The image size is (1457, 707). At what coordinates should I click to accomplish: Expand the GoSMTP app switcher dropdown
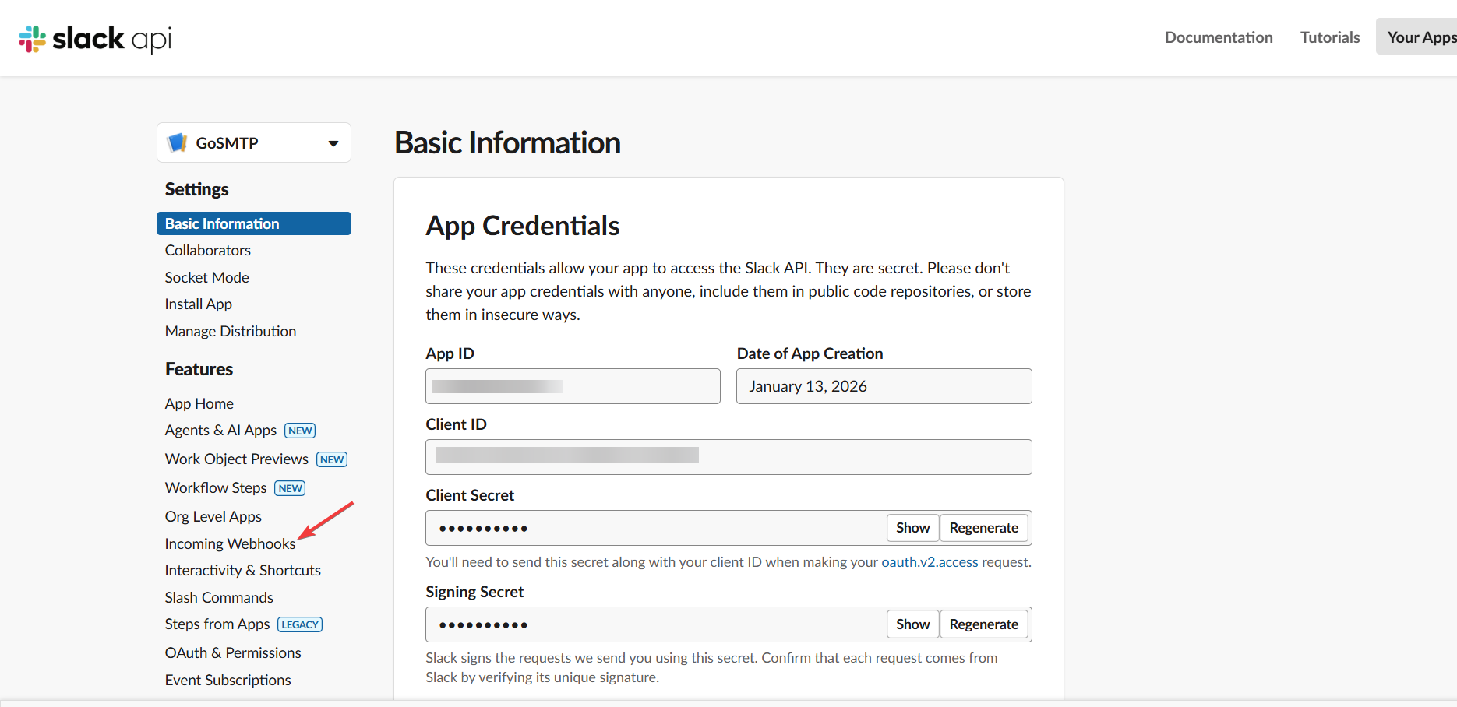click(333, 142)
